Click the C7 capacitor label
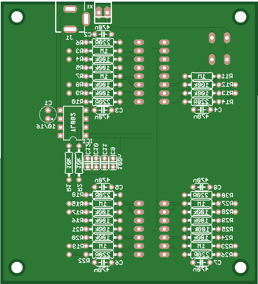The height and width of the screenshot is (284, 258). click(x=218, y=263)
